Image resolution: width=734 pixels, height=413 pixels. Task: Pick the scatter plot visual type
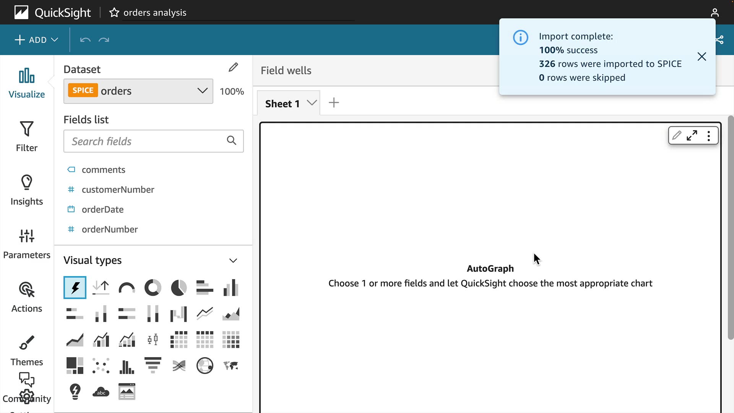pyautogui.click(x=101, y=366)
